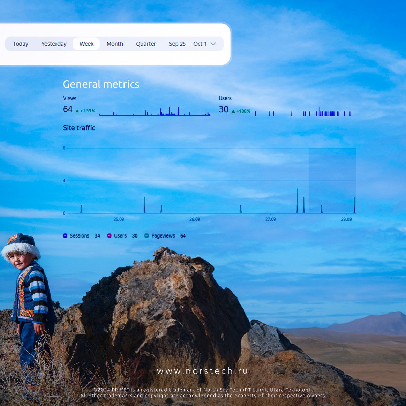Viewport: 406px width, 406px height.
Task: Select the Week period tab
Action: coord(86,44)
